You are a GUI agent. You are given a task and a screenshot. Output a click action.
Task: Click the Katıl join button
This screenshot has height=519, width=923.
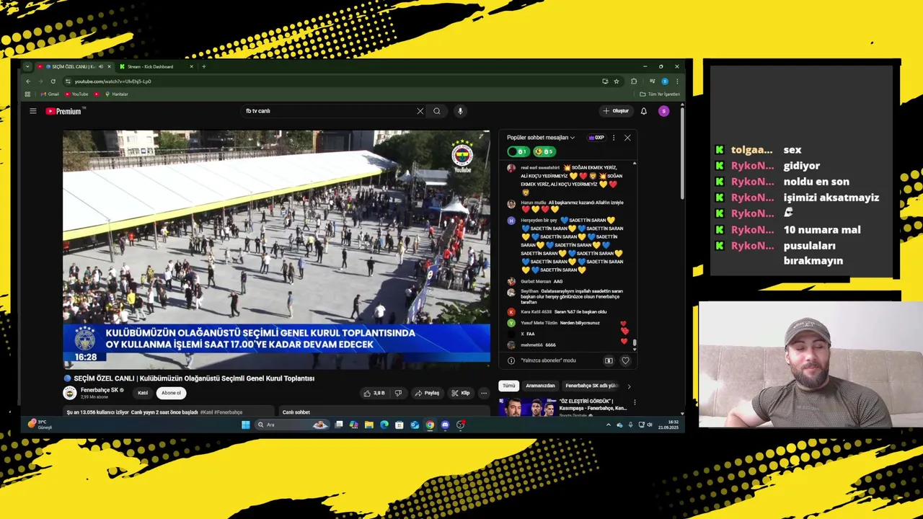[x=143, y=393]
